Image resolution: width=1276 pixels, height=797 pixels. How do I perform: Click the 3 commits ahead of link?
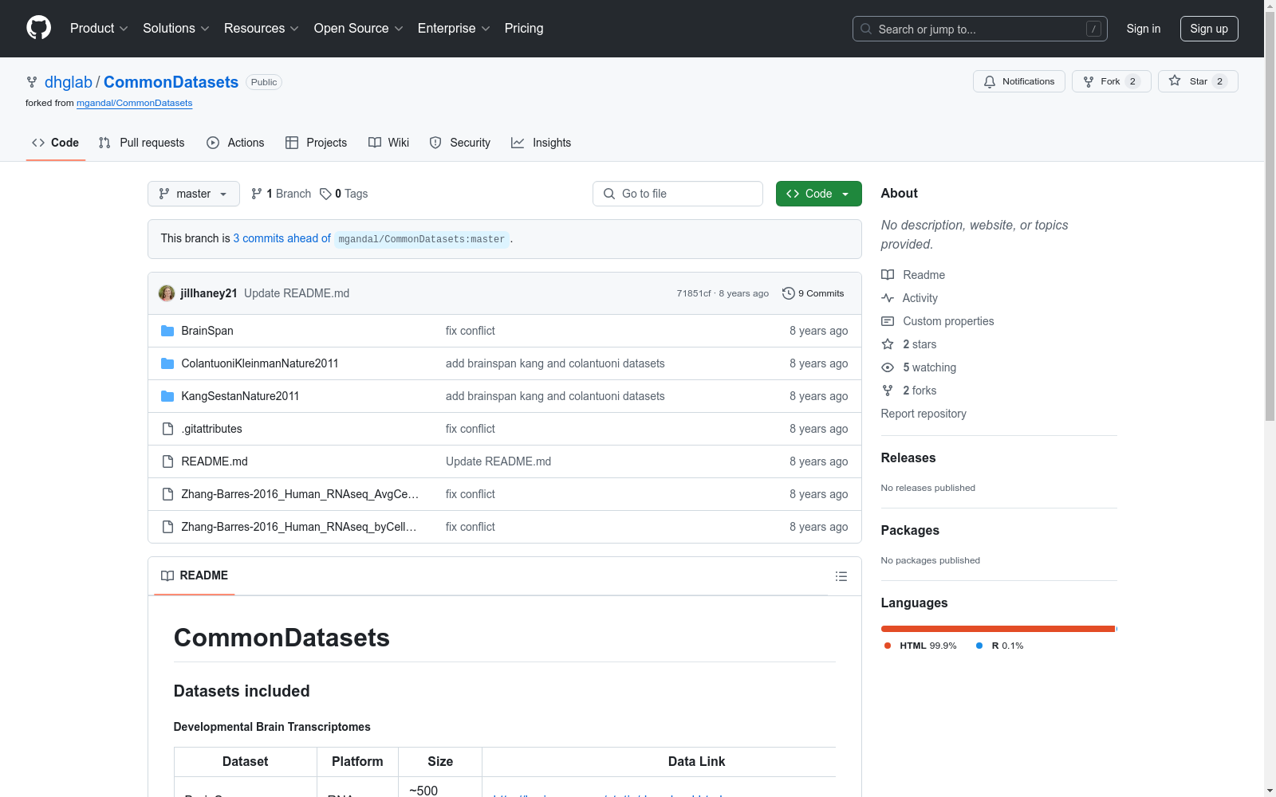[282, 238]
